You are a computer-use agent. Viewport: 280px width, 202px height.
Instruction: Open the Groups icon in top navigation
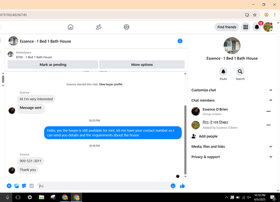[127, 27]
